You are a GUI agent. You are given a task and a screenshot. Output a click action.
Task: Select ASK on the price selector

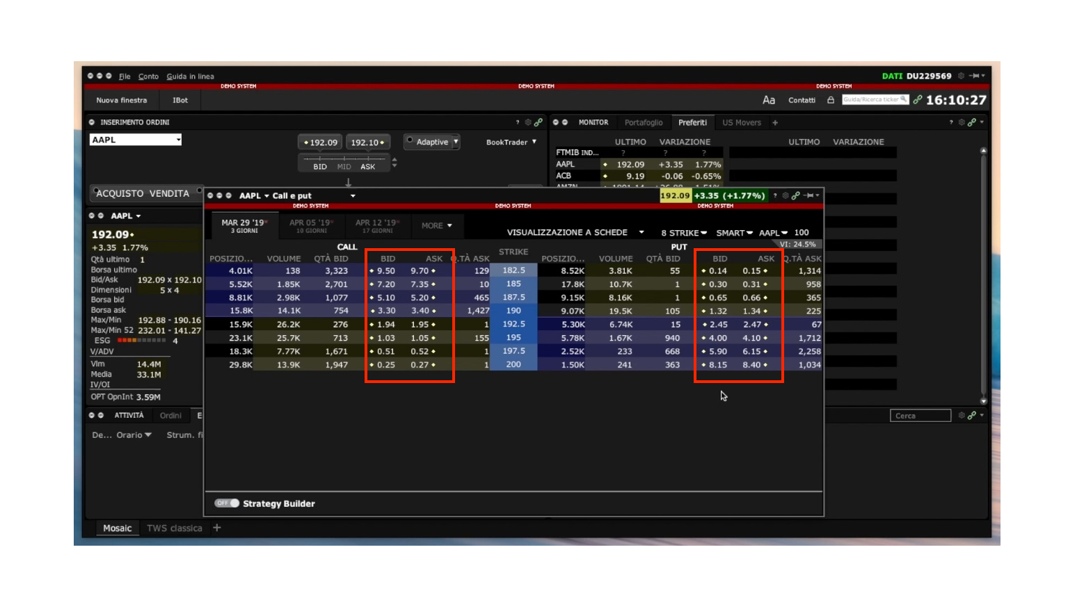[368, 167]
